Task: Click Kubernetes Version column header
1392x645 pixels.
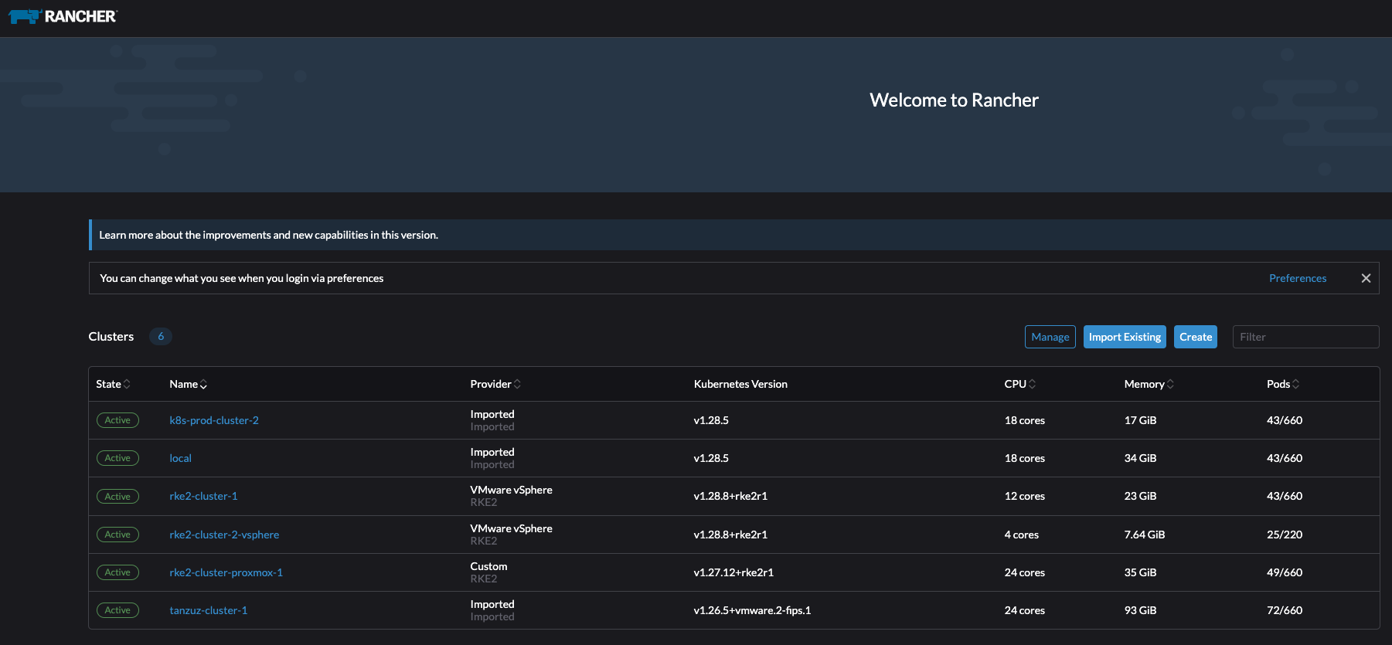Action: [x=740, y=384]
